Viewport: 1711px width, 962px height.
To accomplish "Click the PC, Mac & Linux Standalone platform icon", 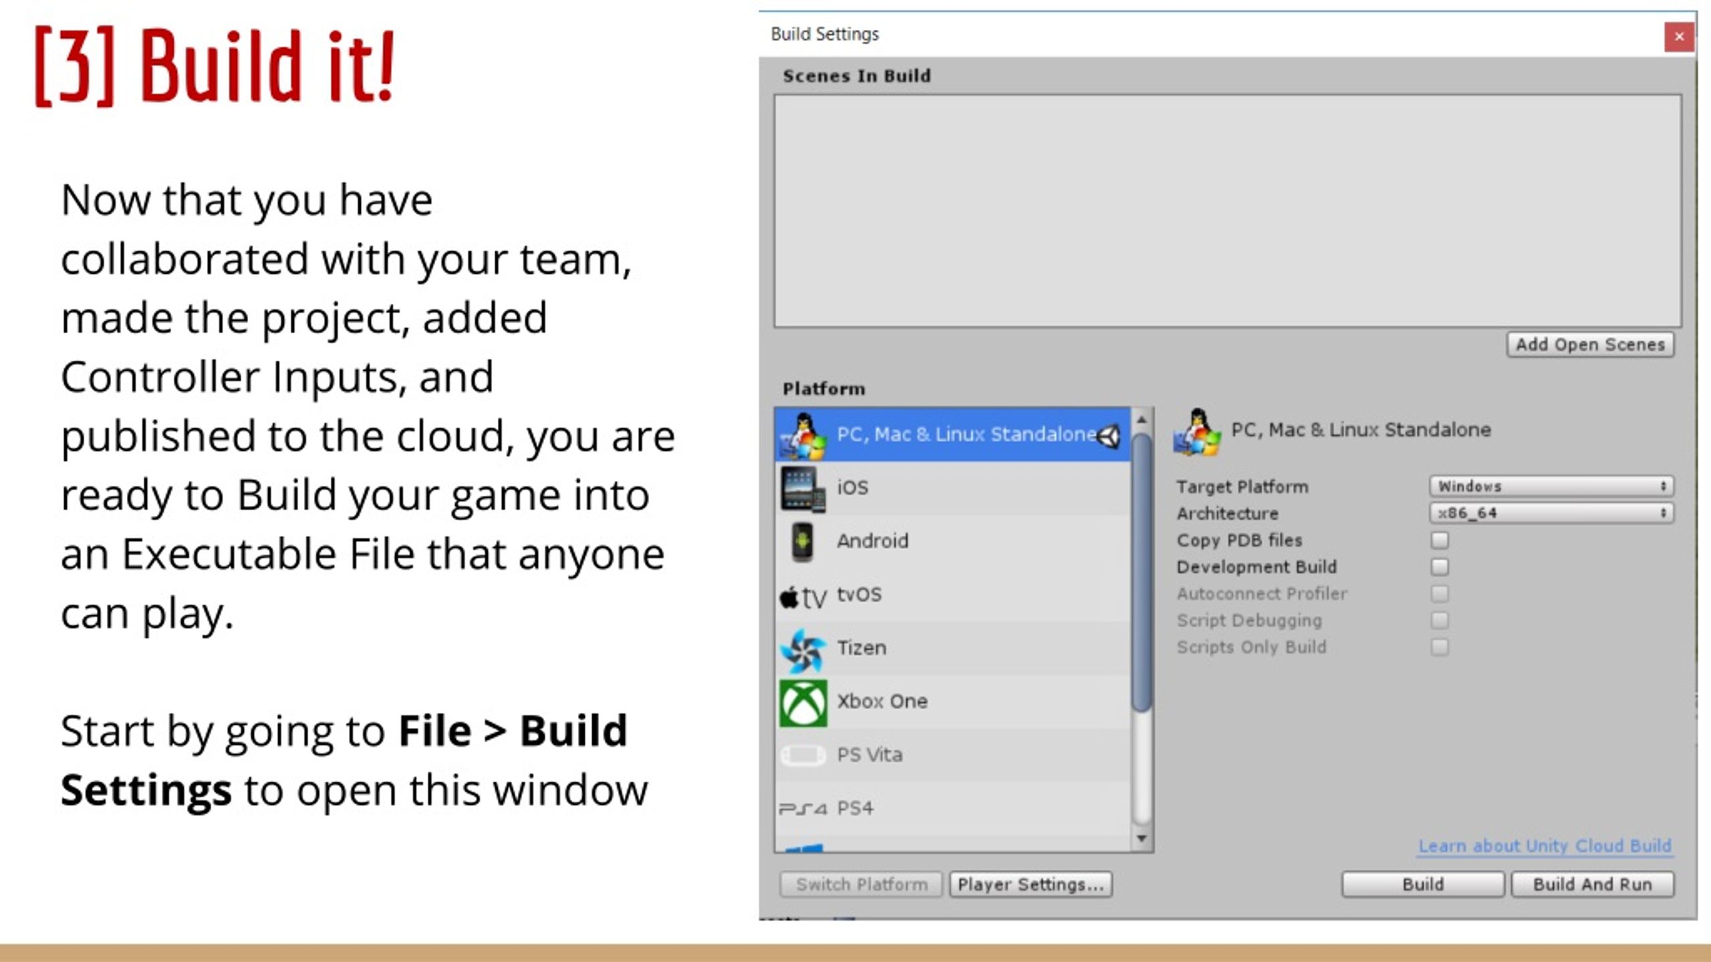I will (x=803, y=435).
